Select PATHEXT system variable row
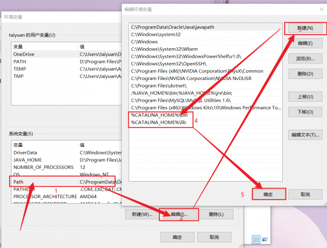This screenshot has width=327, height=248. (x=67, y=189)
